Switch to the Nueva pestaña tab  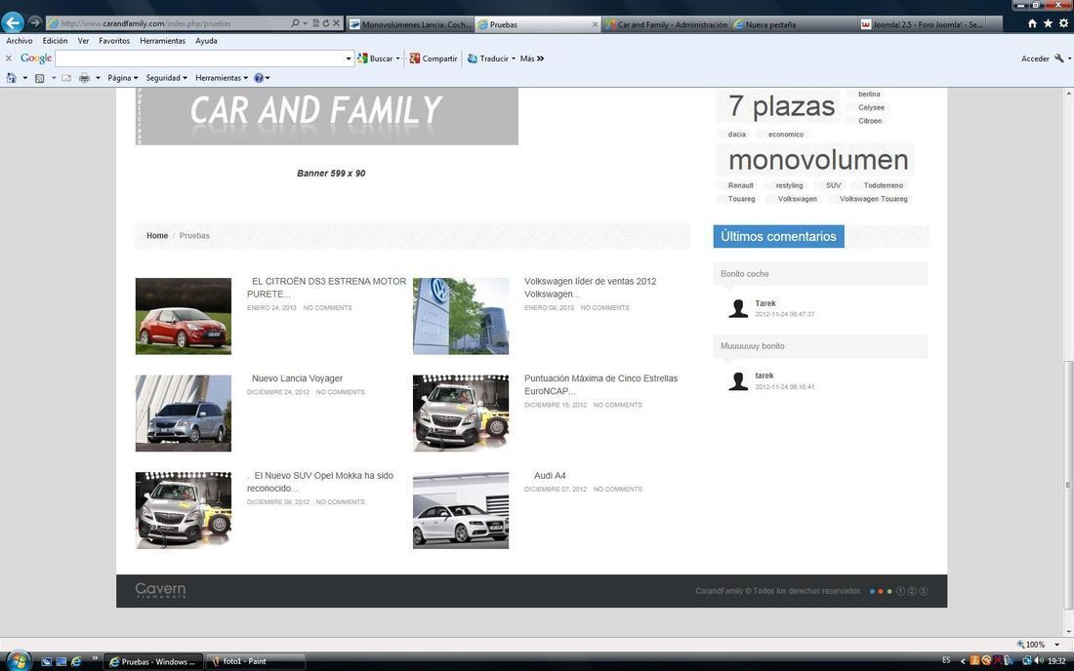pos(795,24)
